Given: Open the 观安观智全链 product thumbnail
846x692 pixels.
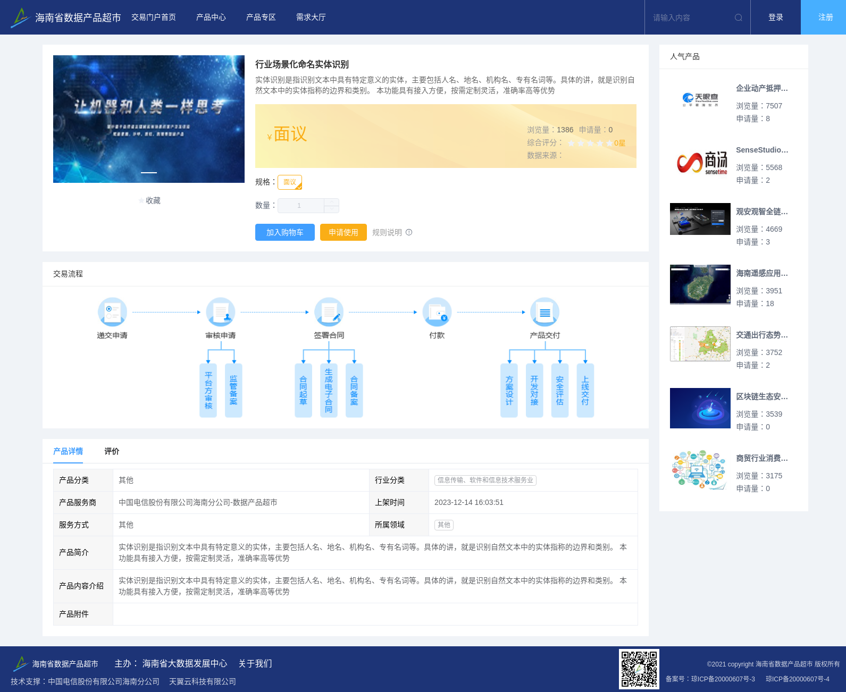Looking at the screenshot, I should point(700,219).
